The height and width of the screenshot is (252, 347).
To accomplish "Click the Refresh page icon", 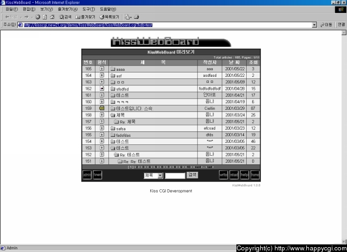I will pyautogui.click(x=45, y=17).
